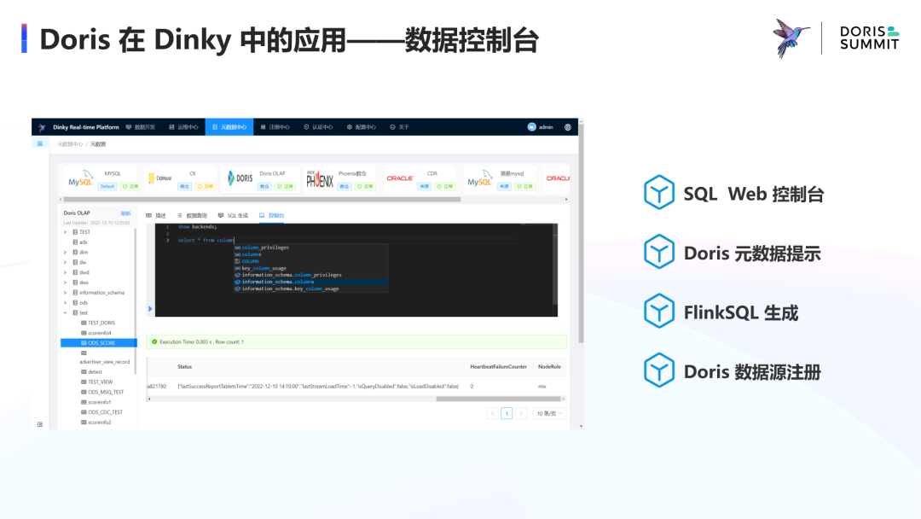Select the 简易mysql data source card
Screen dimensions: 921x519
(500, 179)
